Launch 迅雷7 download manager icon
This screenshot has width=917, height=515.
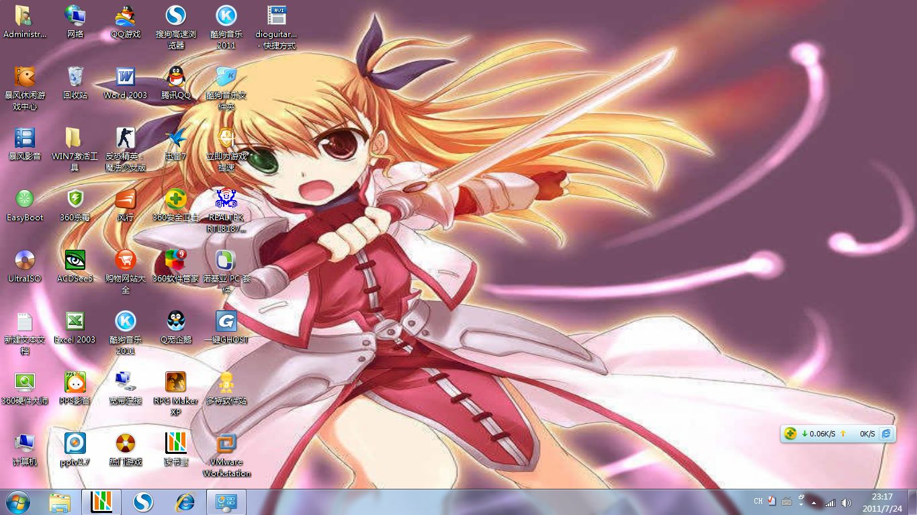point(176,144)
